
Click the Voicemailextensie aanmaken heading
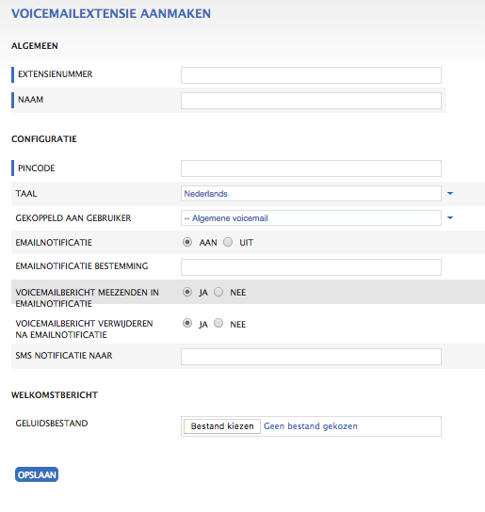[x=111, y=14]
